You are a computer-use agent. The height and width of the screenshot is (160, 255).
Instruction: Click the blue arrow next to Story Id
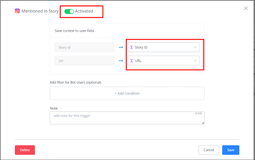(x=121, y=47)
